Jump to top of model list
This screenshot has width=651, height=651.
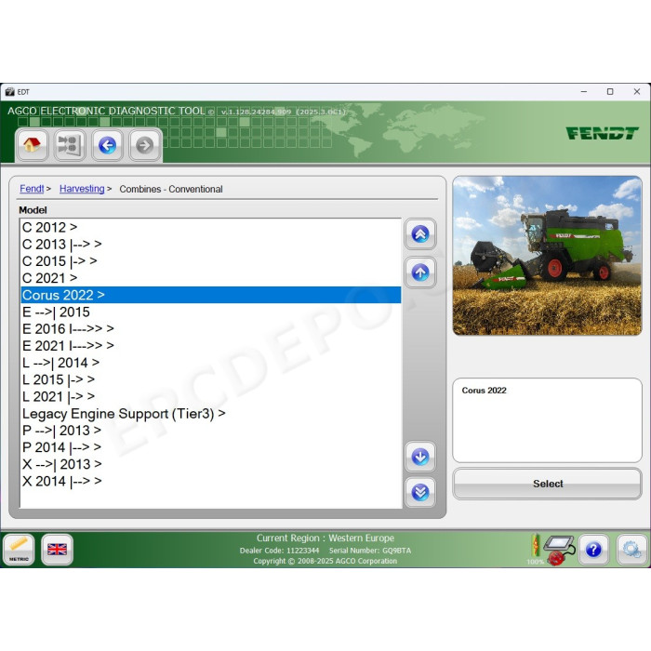point(420,234)
